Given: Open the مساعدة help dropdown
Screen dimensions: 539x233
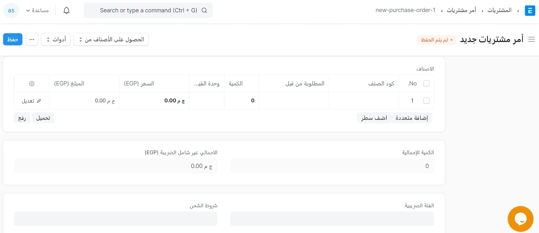Looking at the screenshot, I should 38,11.
